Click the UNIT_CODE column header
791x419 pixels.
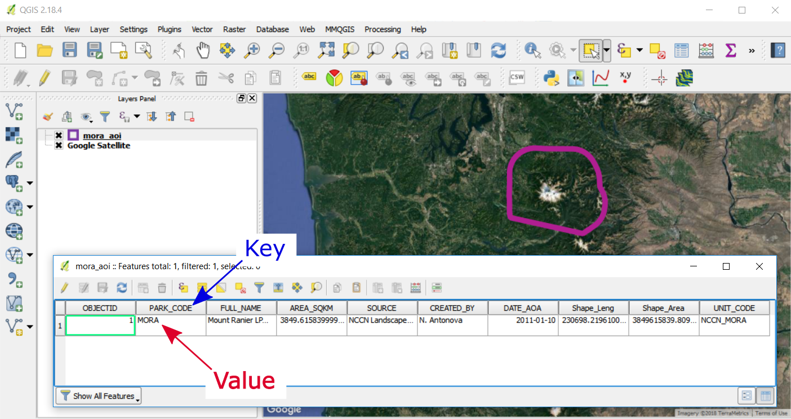[734, 308]
